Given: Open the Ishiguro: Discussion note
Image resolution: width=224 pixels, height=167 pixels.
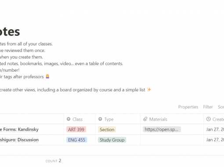Looking at the screenshot, I should tap(19, 140).
